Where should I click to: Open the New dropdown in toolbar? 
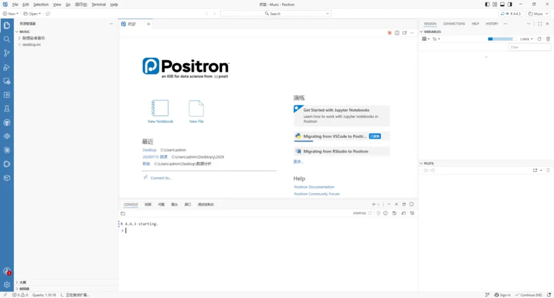pos(11,14)
